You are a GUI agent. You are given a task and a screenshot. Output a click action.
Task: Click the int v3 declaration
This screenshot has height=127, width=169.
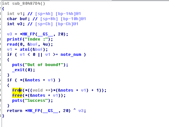(16, 24)
